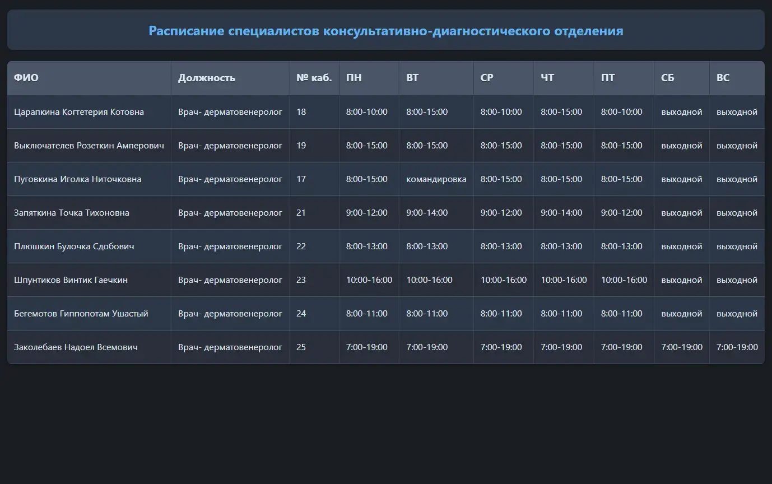Image resolution: width=772 pixels, height=484 pixels.
Task: Click Saturday 7:00-19:00 cell for Заколебаев
Action: 681,347
